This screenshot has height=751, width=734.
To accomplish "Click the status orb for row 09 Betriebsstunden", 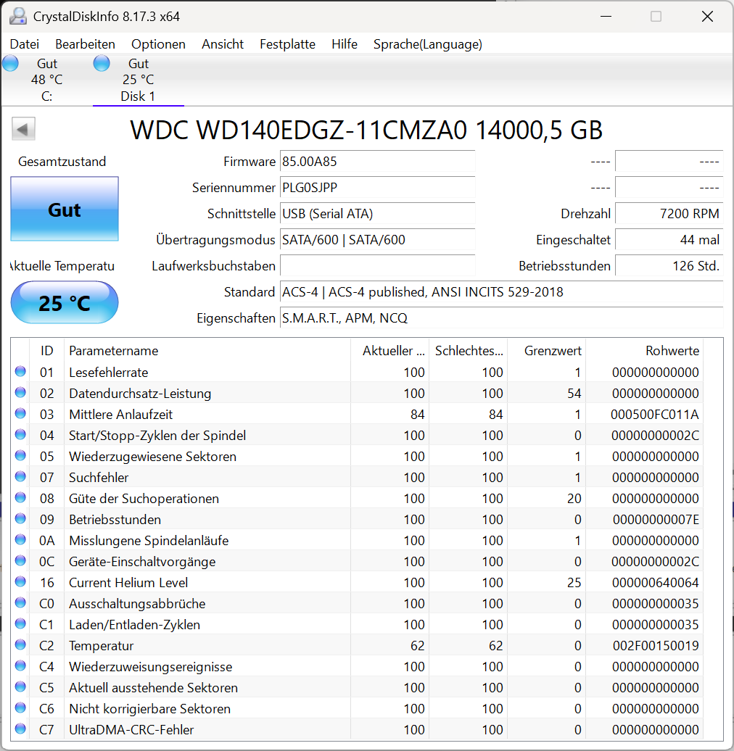I will pyautogui.click(x=20, y=519).
